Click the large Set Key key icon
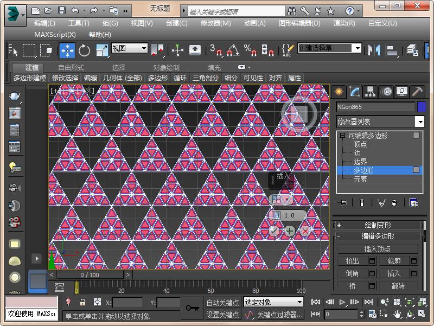The width and height of the screenshot is (434, 326). pos(192,308)
